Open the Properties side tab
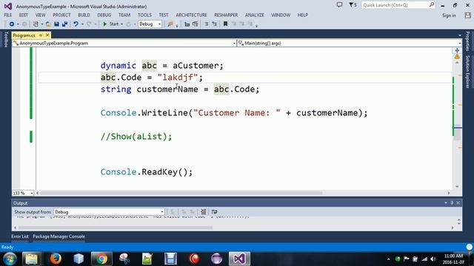This screenshot has height=266, width=474. pyautogui.click(x=467, y=41)
